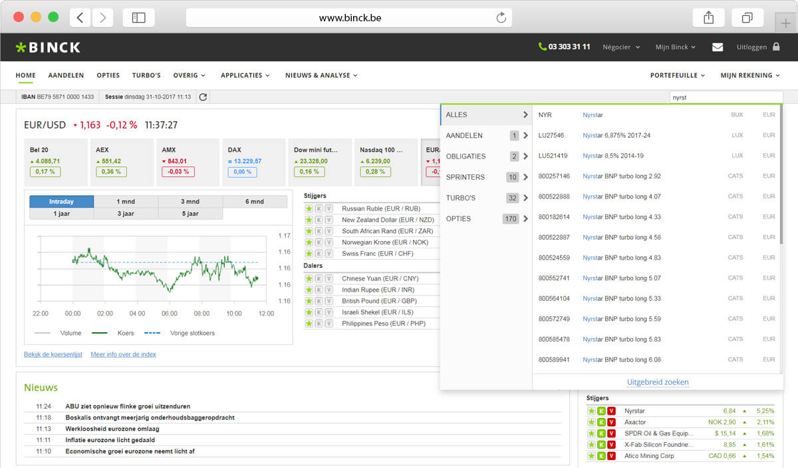The image size is (798, 468).
Task: Select the Intraday chart period
Action: [x=61, y=202]
